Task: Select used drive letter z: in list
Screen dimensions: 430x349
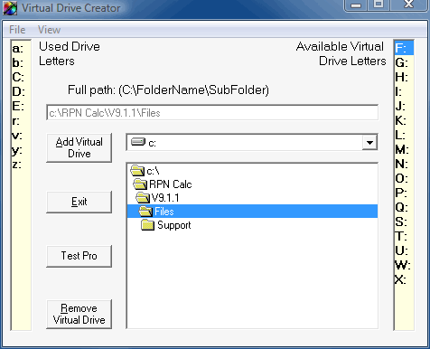Action: pos(17,165)
